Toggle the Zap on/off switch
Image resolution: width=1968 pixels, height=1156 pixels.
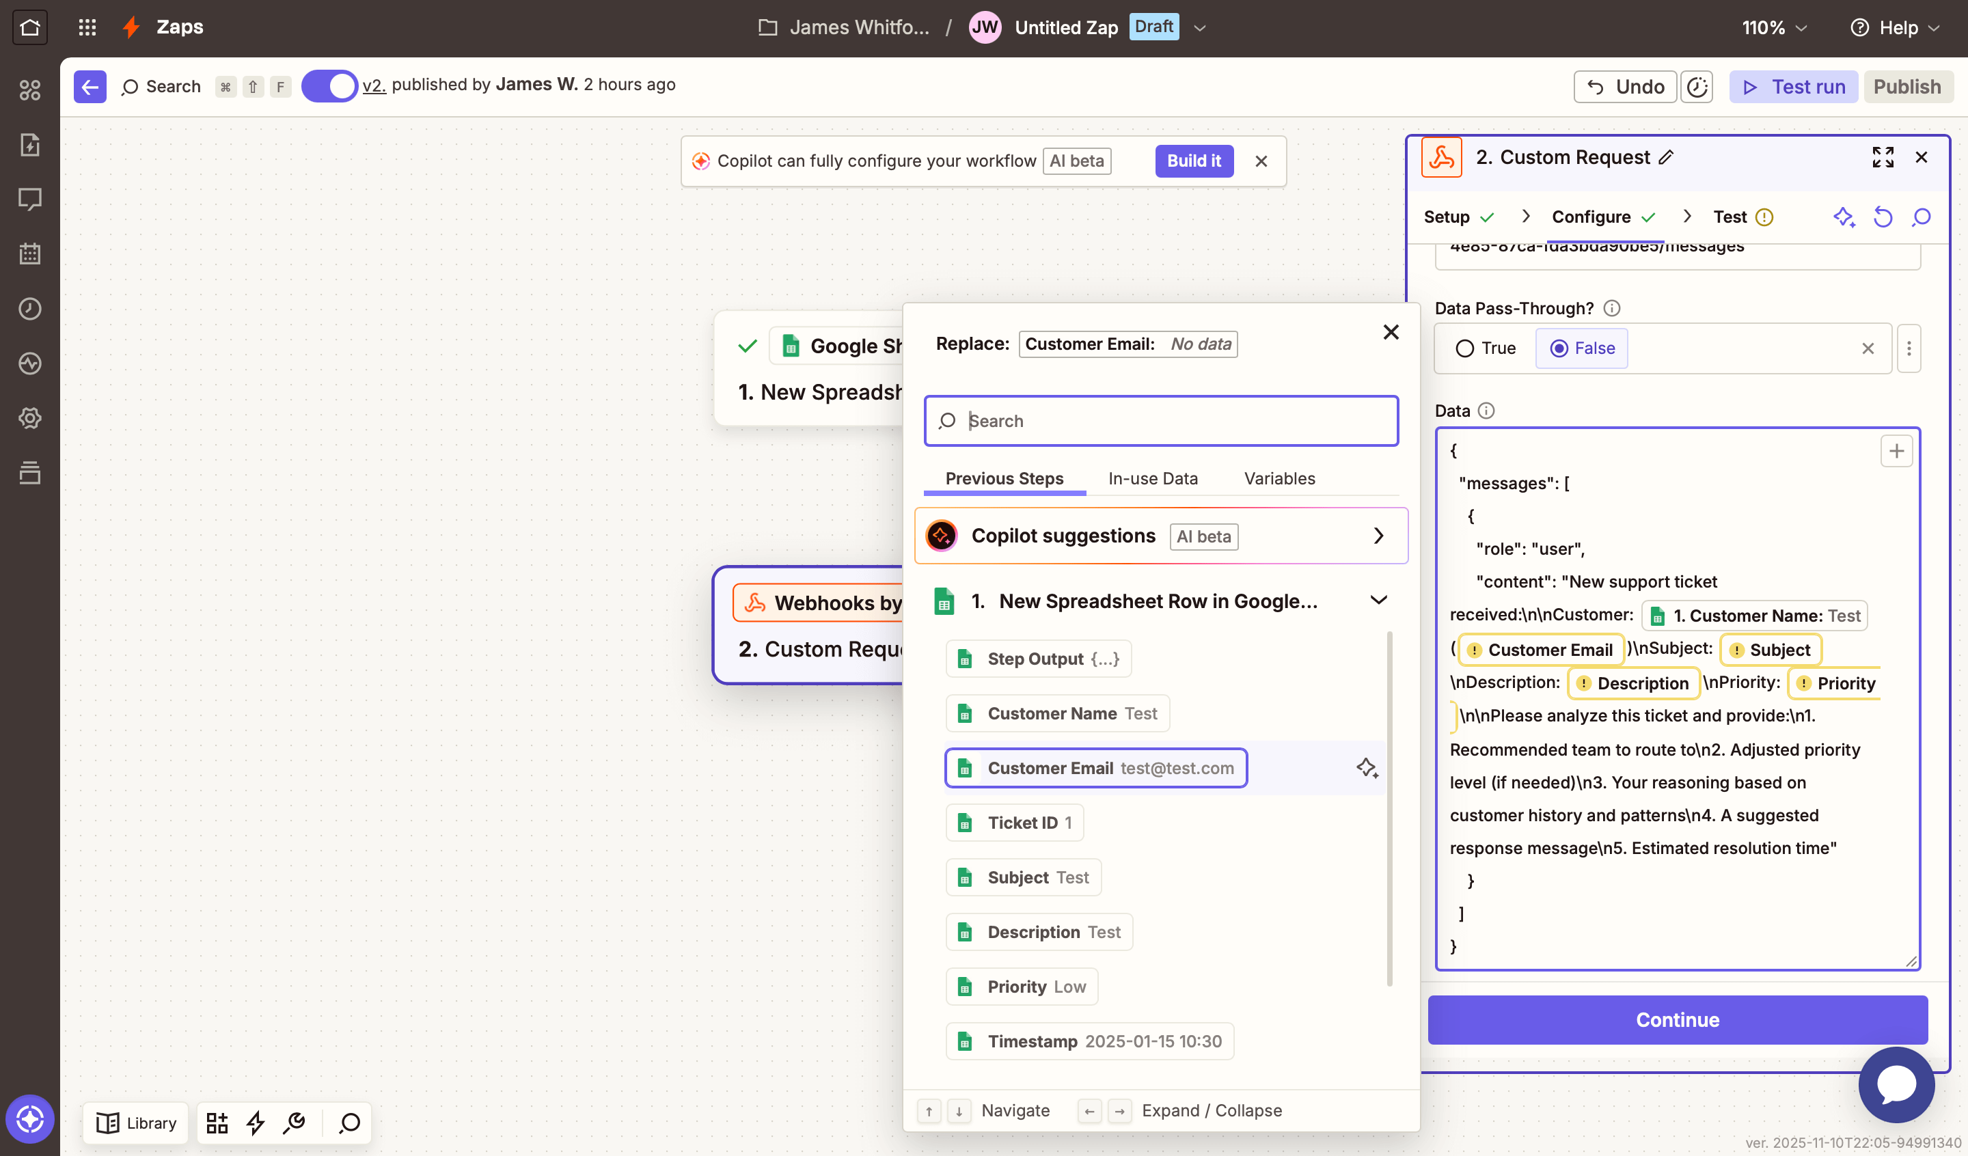(x=329, y=86)
